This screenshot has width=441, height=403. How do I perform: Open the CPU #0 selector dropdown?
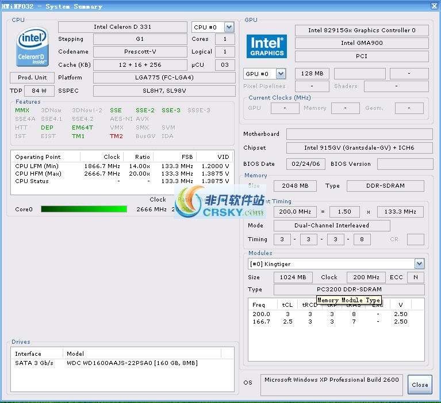coord(229,27)
